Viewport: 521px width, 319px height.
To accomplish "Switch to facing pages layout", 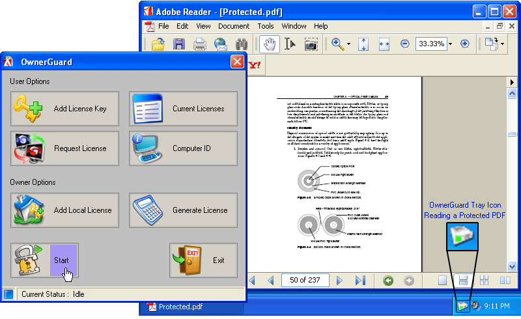I will [505, 281].
